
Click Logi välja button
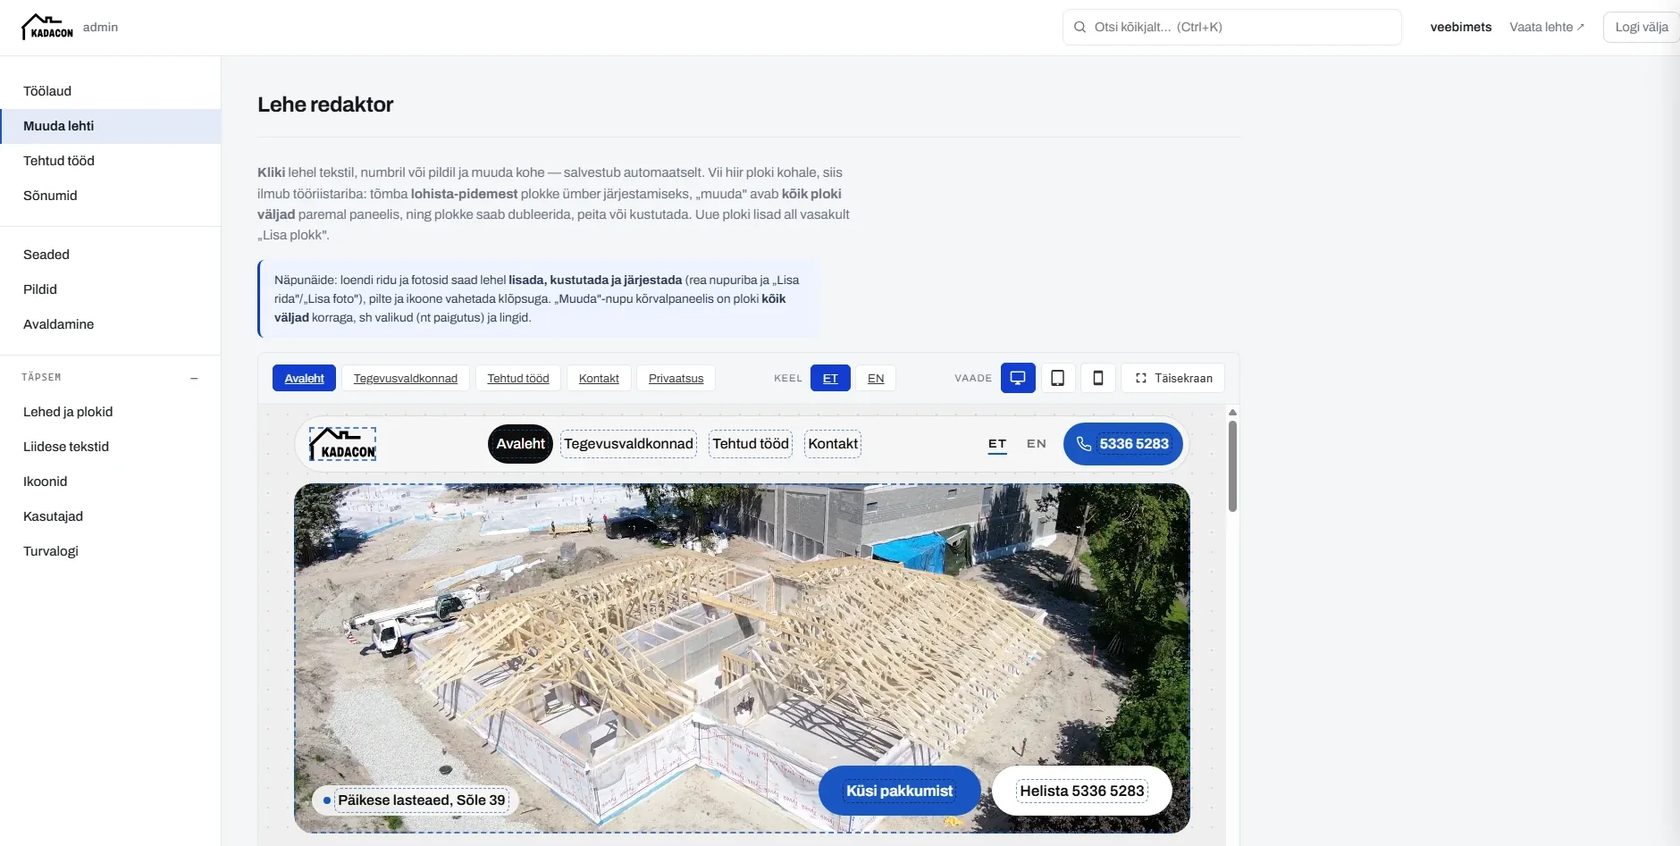click(x=1642, y=27)
